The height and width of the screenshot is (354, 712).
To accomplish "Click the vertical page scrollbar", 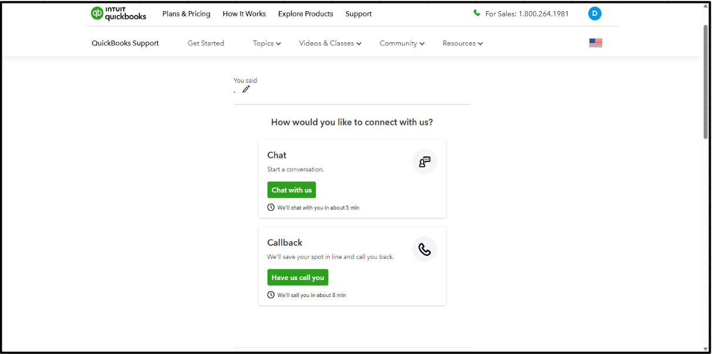I will click(x=706, y=82).
